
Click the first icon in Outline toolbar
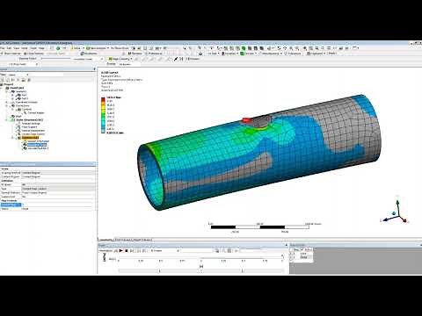coord(3,80)
